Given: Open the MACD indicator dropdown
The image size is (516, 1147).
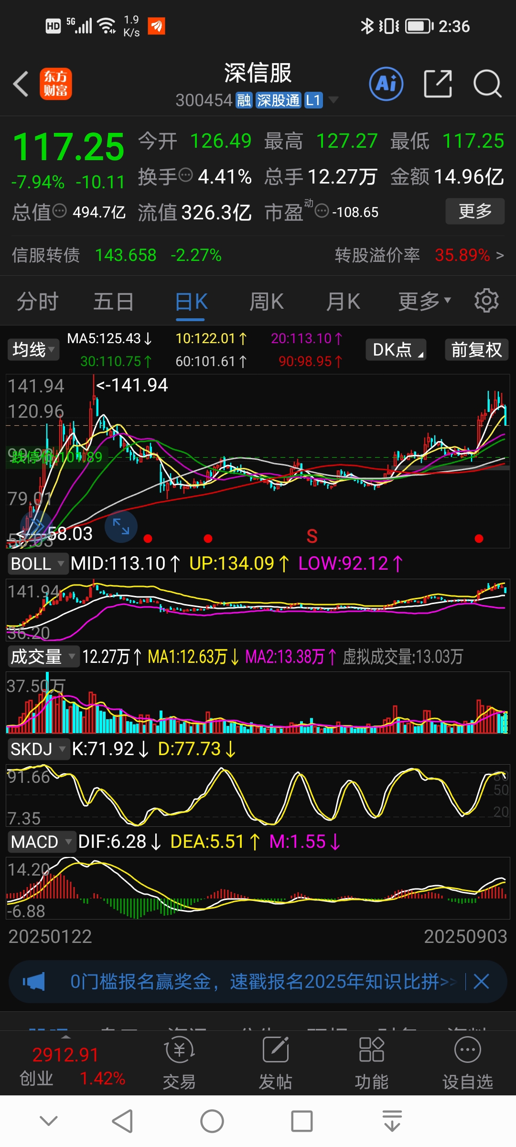Looking at the screenshot, I should coord(42,842).
